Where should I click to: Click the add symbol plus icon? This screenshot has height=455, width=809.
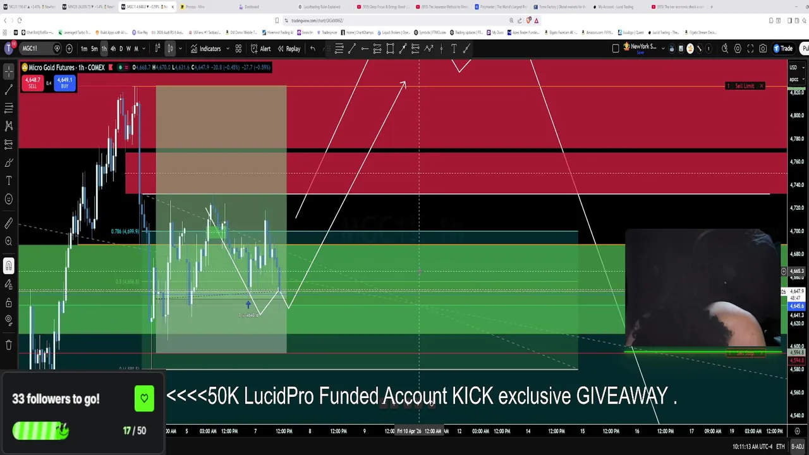69,49
